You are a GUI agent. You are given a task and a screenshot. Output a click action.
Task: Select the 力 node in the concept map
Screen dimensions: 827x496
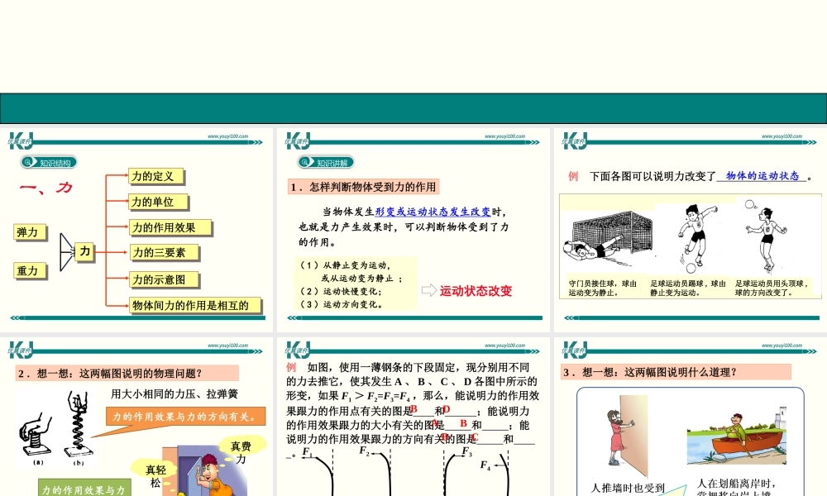[84, 251]
